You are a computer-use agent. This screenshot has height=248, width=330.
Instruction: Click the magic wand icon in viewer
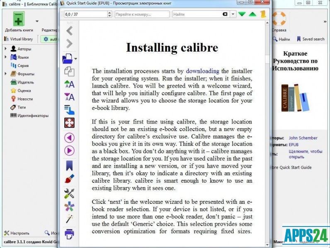pos(70,219)
